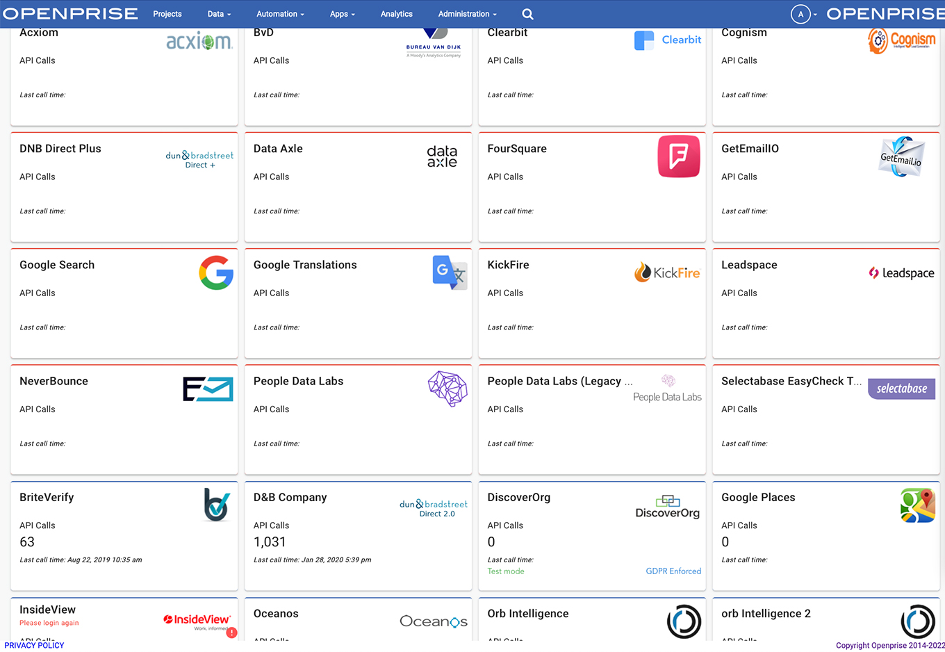Viewport: 945px width, 652px height.
Task: Open the FourSquare card title
Action: (x=517, y=149)
